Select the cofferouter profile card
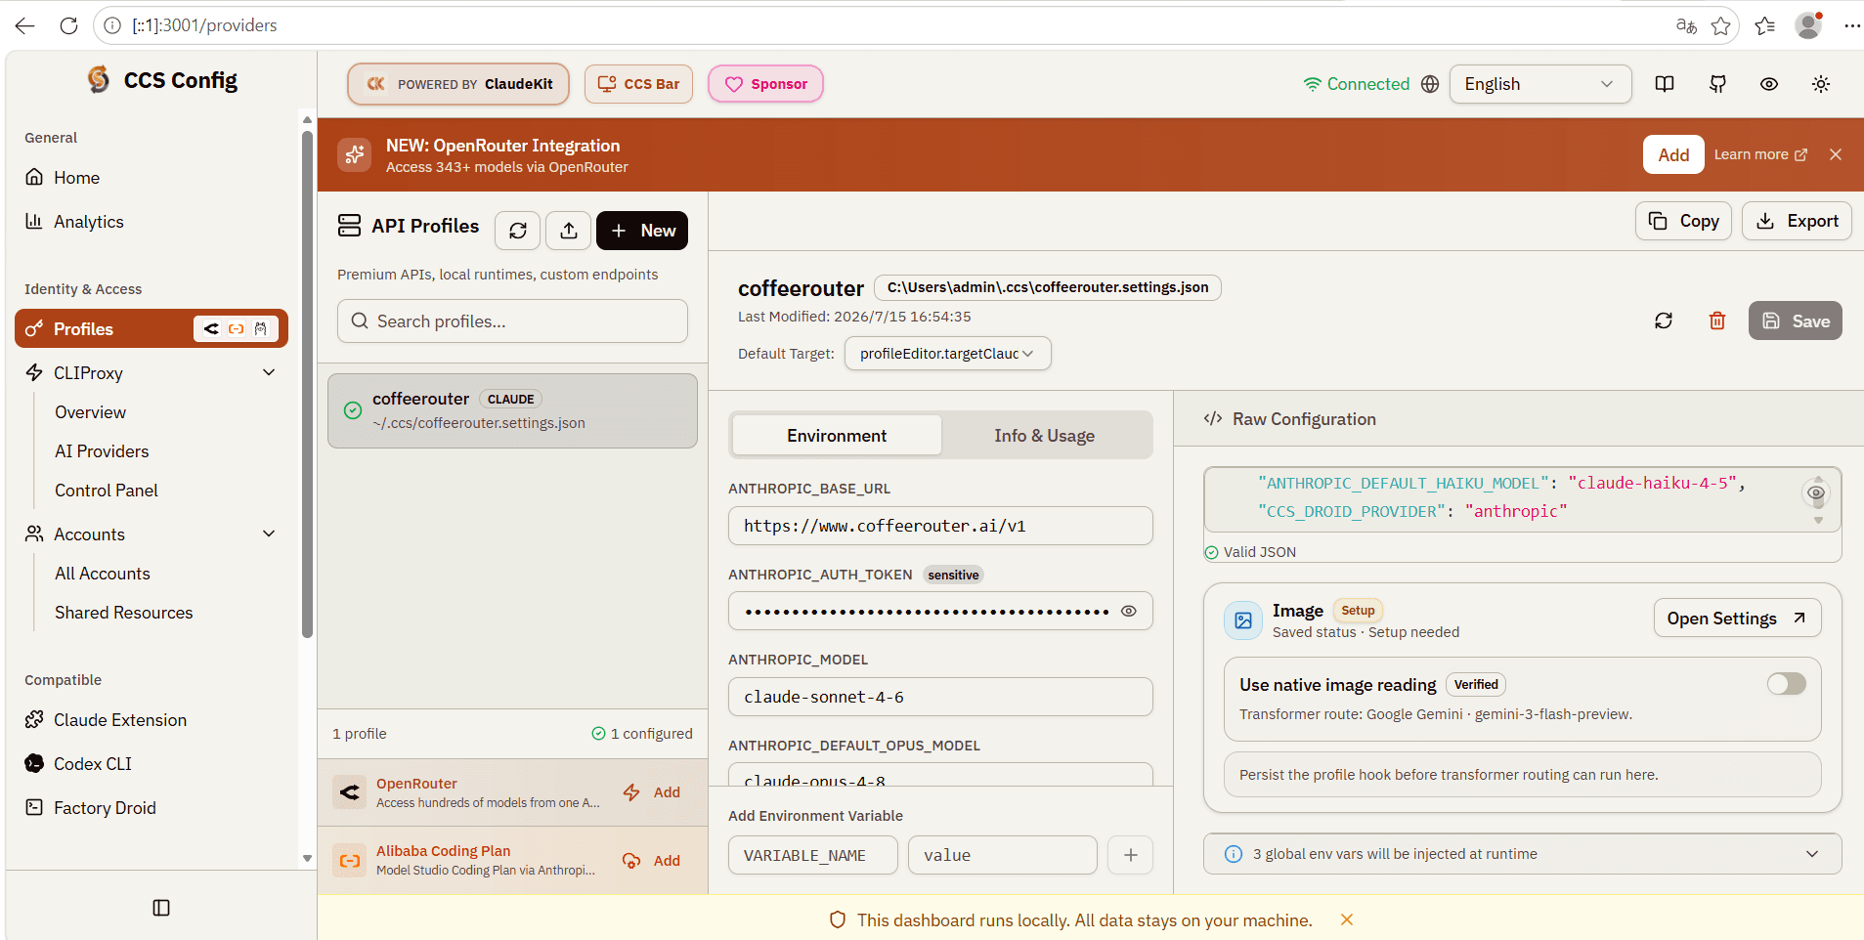Screen dimensions: 1864x940 (x=512, y=410)
